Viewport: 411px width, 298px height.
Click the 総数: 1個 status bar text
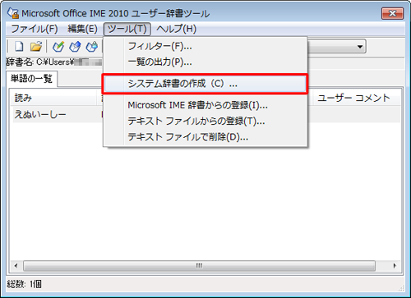point(24,284)
